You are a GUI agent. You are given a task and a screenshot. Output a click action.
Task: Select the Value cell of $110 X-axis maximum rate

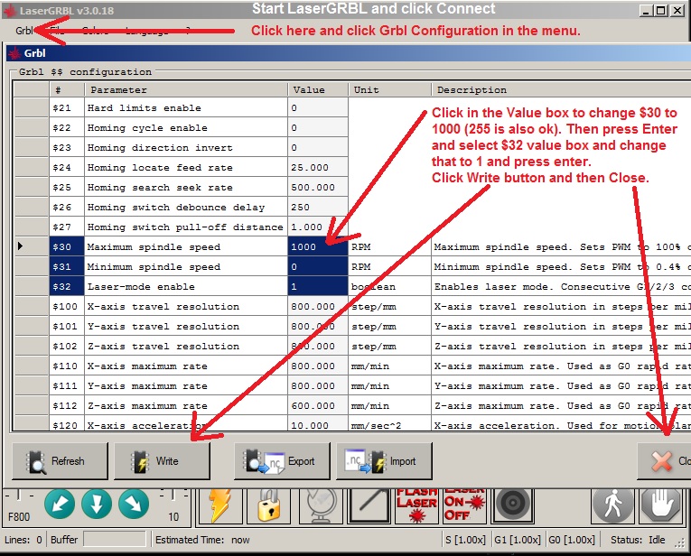[318, 366]
